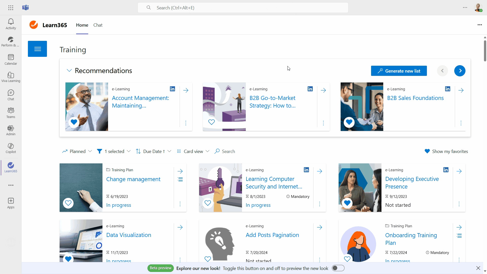The width and height of the screenshot is (487, 274).
Task: Open Learning Computer Security thumbnail image
Action: (x=220, y=187)
